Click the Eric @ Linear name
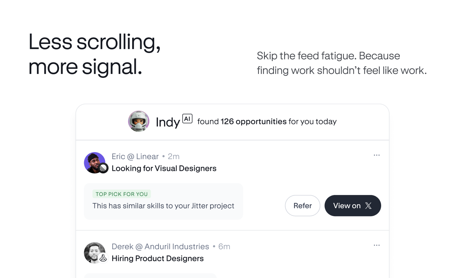Screen dimensions: 465x278 [x=135, y=157]
